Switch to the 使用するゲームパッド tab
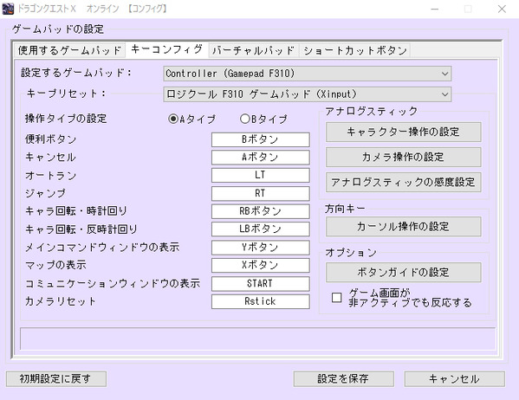 (70, 50)
